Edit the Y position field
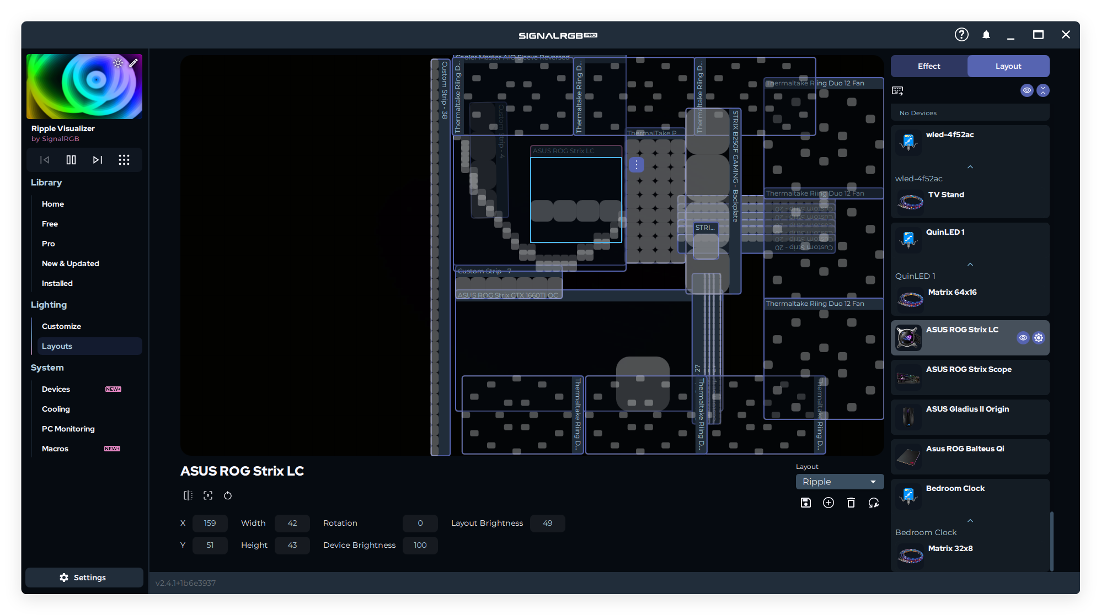 (210, 545)
